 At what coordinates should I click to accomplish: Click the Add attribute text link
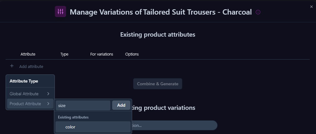coord(31,66)
